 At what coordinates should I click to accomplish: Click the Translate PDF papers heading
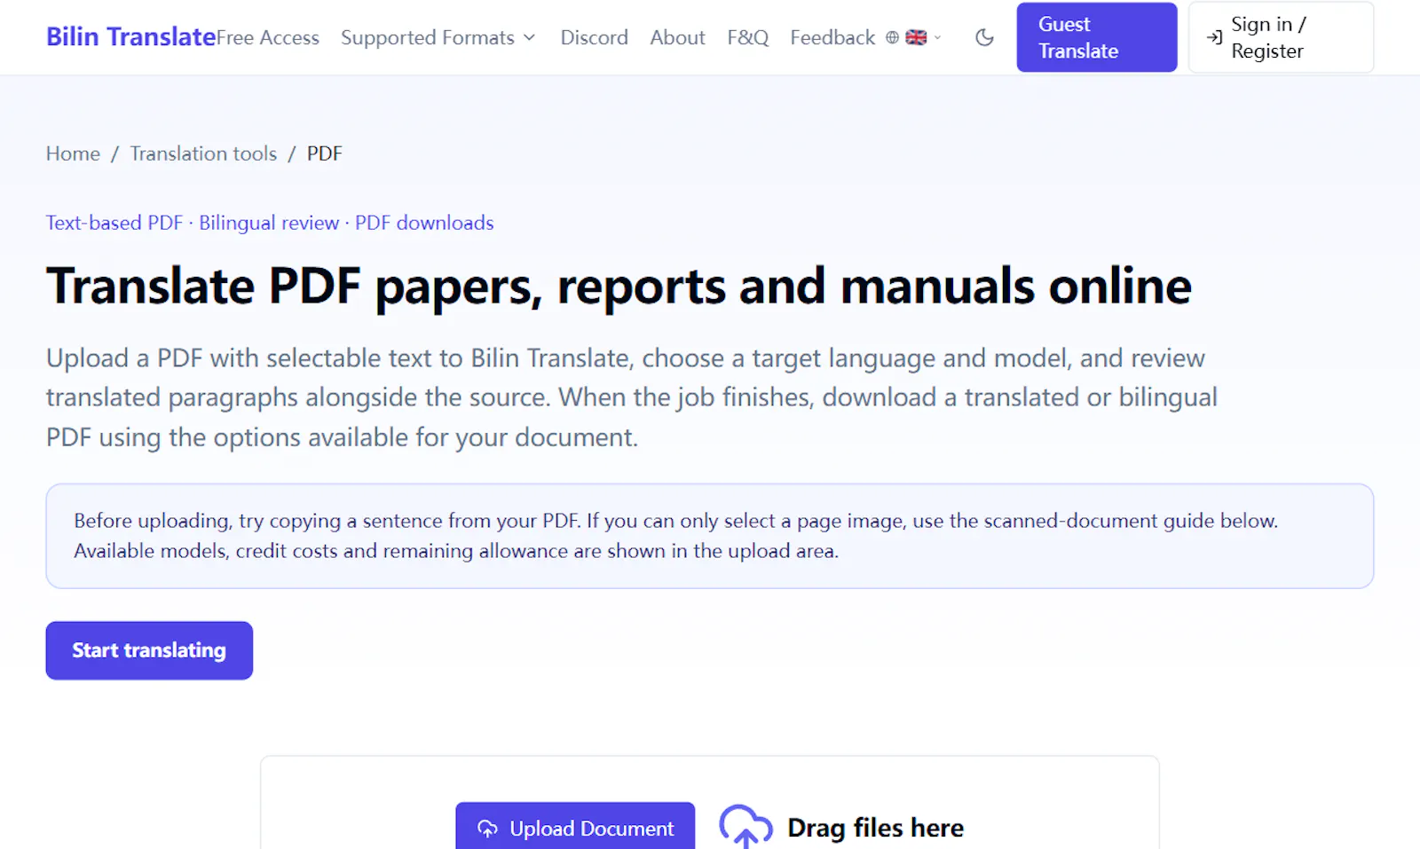click(619, 286)
